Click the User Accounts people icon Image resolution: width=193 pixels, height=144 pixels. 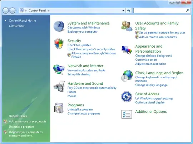127,26
